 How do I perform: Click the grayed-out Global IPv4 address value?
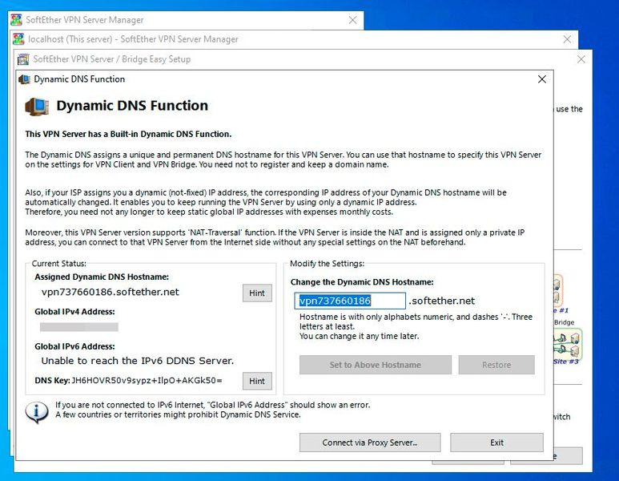(79, 327)
